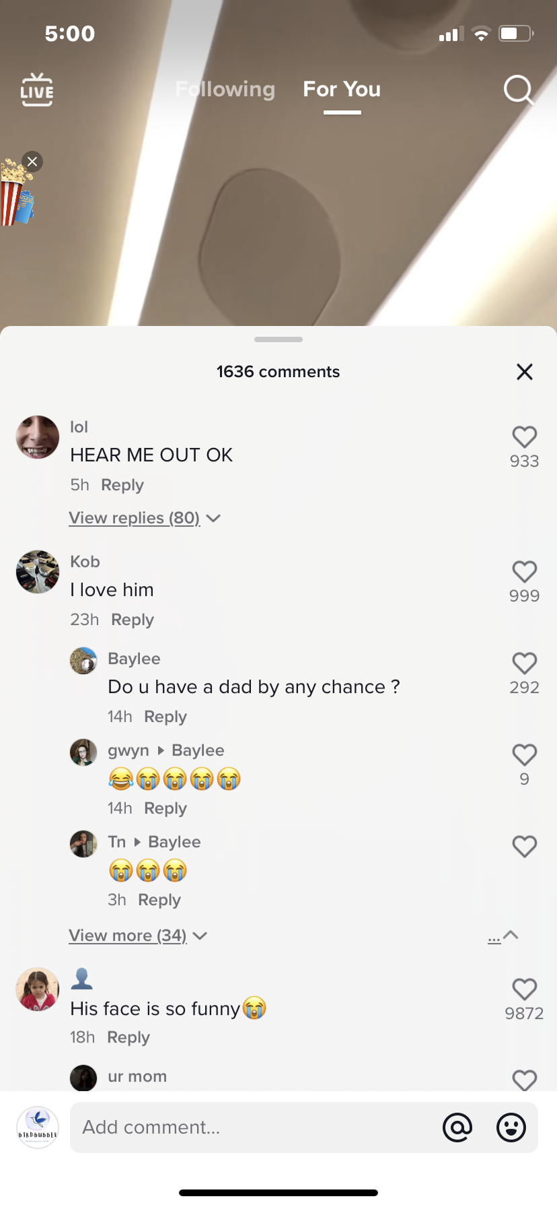Close the comments panel
Screen dimensions: 557x1207
(525, 372)
